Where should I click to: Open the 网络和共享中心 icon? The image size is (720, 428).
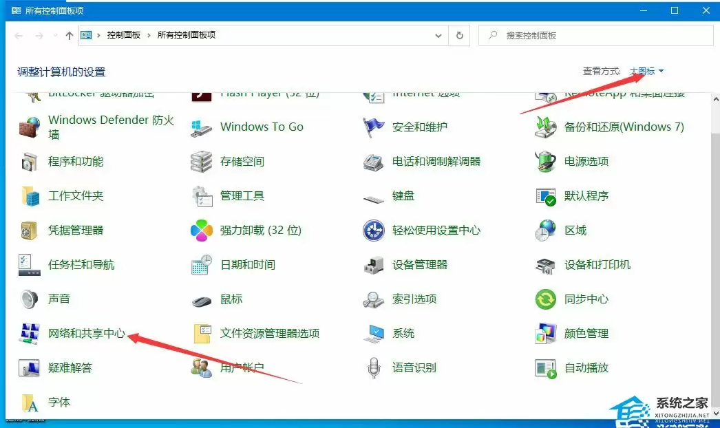click(x=30, y=334)
